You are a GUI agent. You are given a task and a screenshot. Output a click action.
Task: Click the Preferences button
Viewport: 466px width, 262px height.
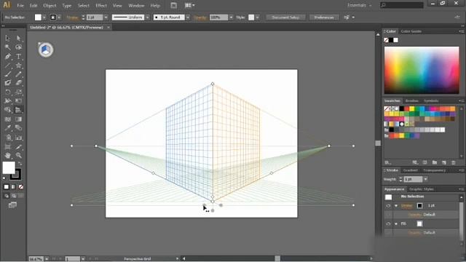pyautogui.click(x=323, y=17)
